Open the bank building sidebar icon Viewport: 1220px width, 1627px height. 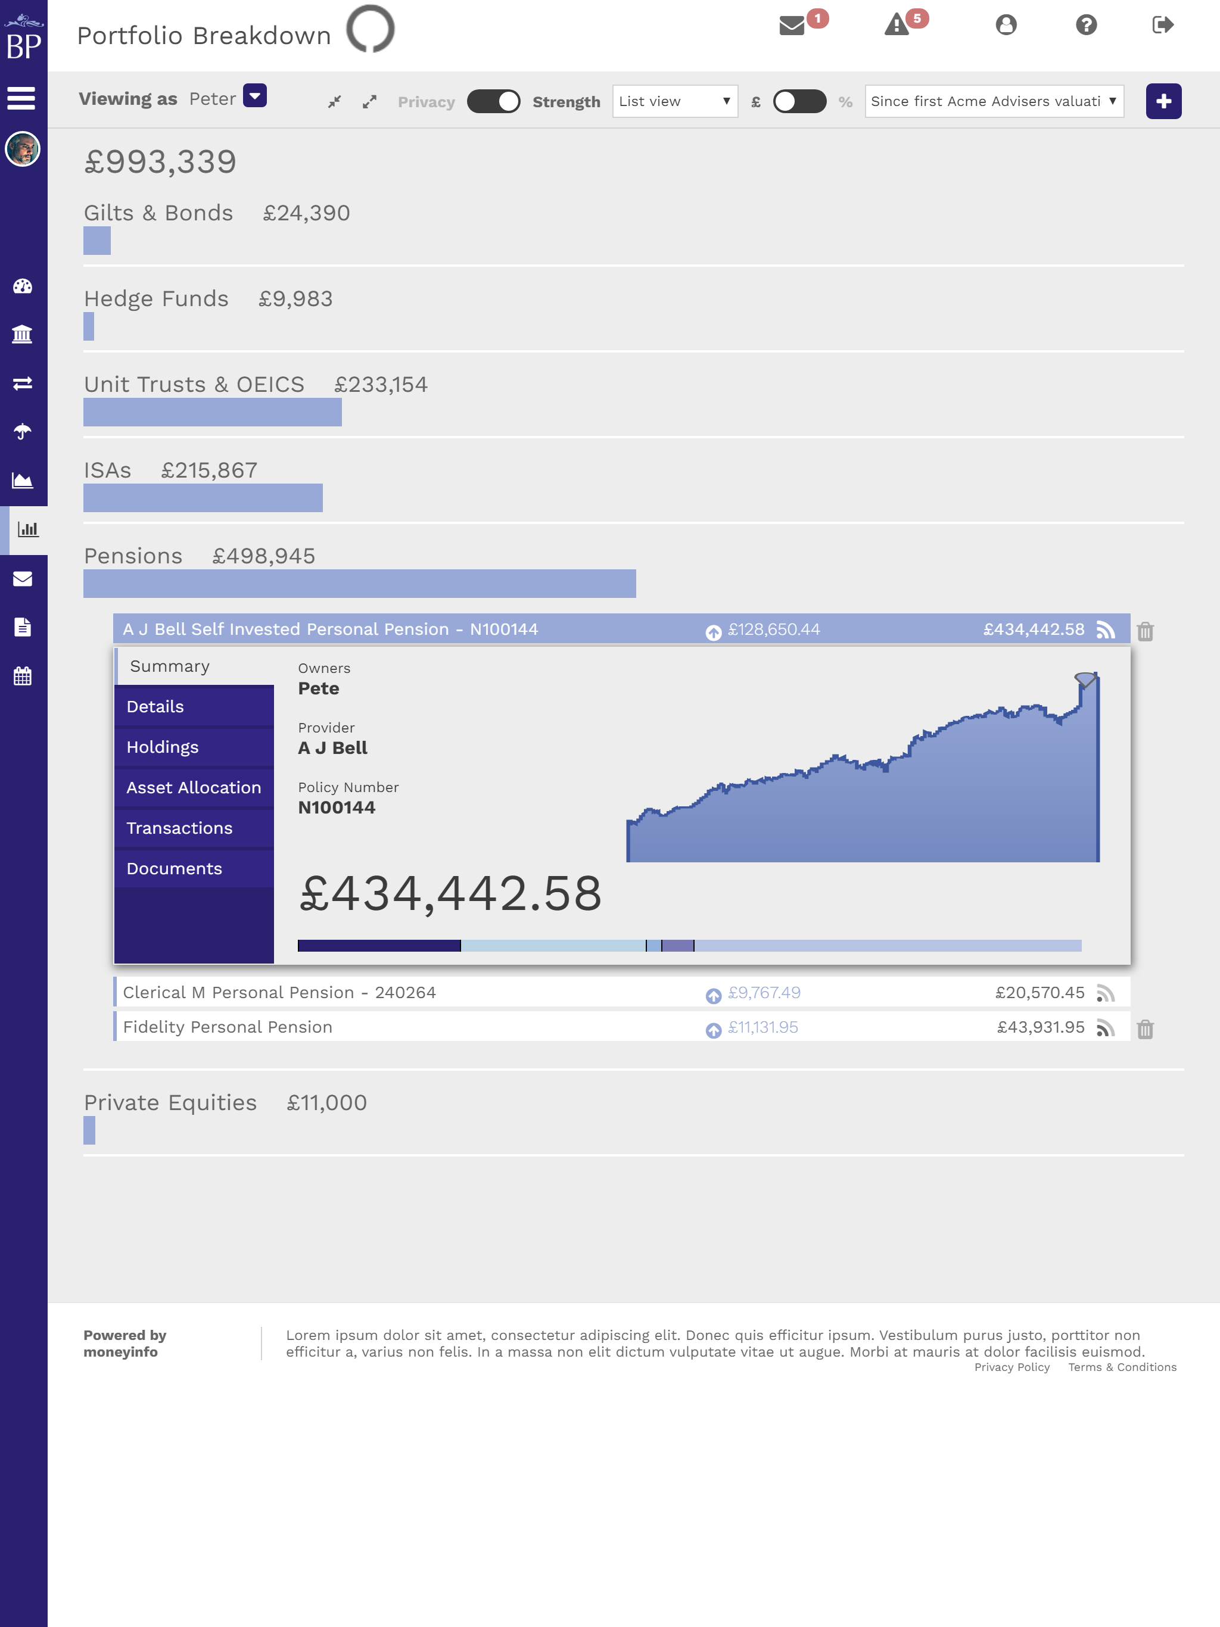click(23, 335)
